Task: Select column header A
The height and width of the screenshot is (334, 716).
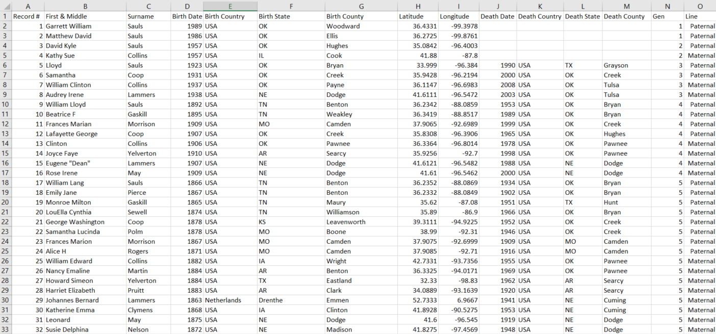Action: click(x=28, y=6)
